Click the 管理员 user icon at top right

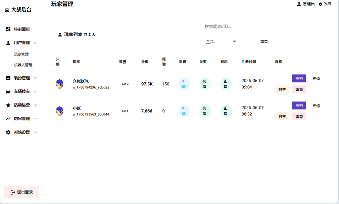(x=299, y=4)
